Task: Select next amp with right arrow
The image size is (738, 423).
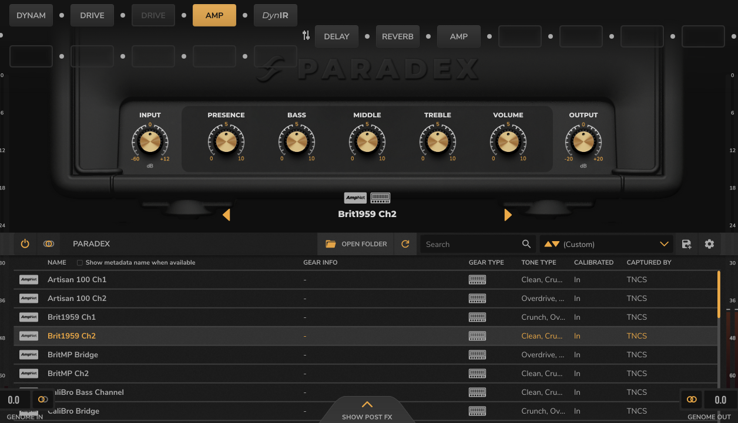Action: point(508,215)
